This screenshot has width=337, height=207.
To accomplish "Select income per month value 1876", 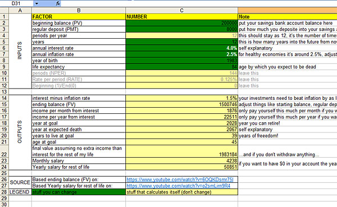I will pyautogui.click(x=181, y=111).
